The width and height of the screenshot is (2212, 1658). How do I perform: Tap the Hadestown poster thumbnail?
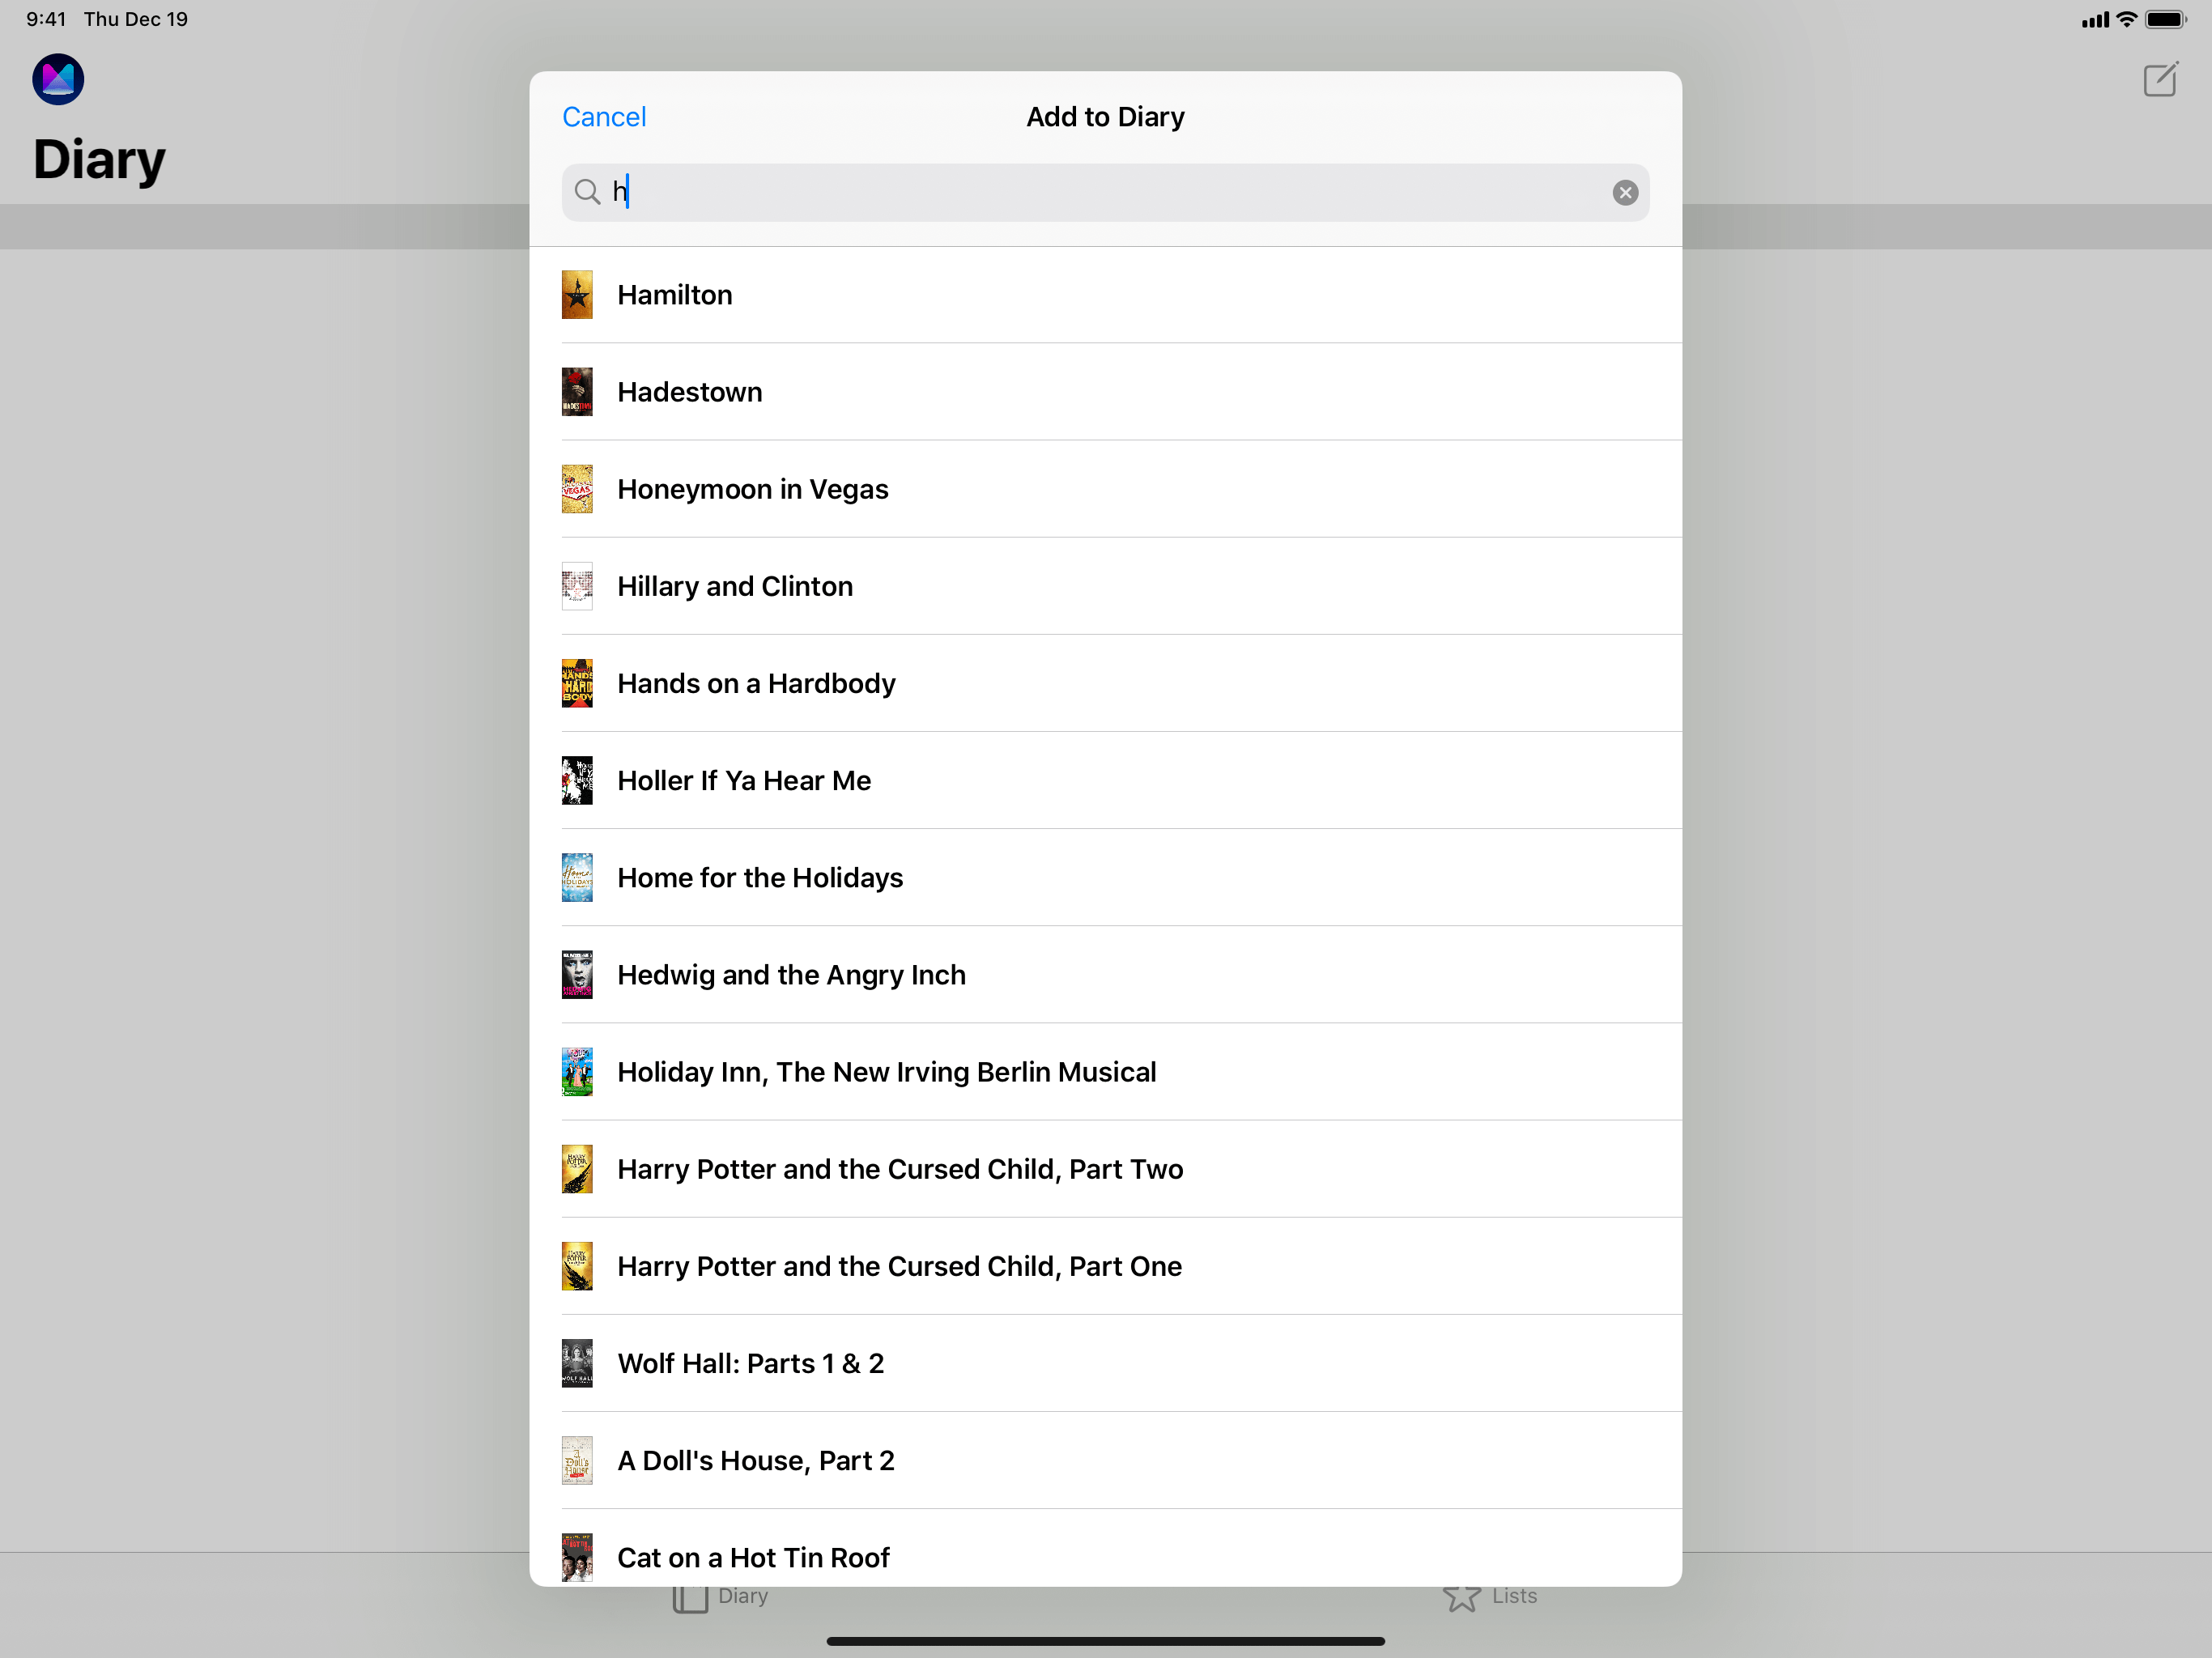coord(577,392)
